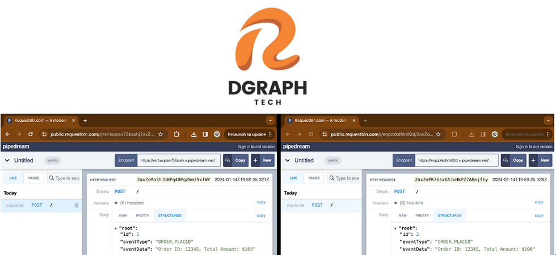Open tab search dropdown in right browser title bar
This screenshot has height=255, width=556.
tap(548, 121)
